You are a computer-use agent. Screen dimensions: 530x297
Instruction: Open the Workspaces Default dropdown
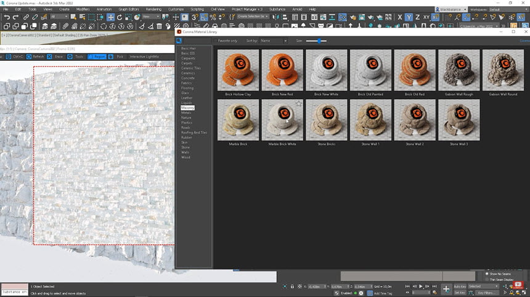point(508,9)
